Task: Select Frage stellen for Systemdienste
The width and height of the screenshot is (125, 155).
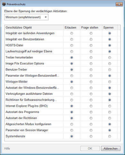Action: pyautogui.click(x=91, y=136)
